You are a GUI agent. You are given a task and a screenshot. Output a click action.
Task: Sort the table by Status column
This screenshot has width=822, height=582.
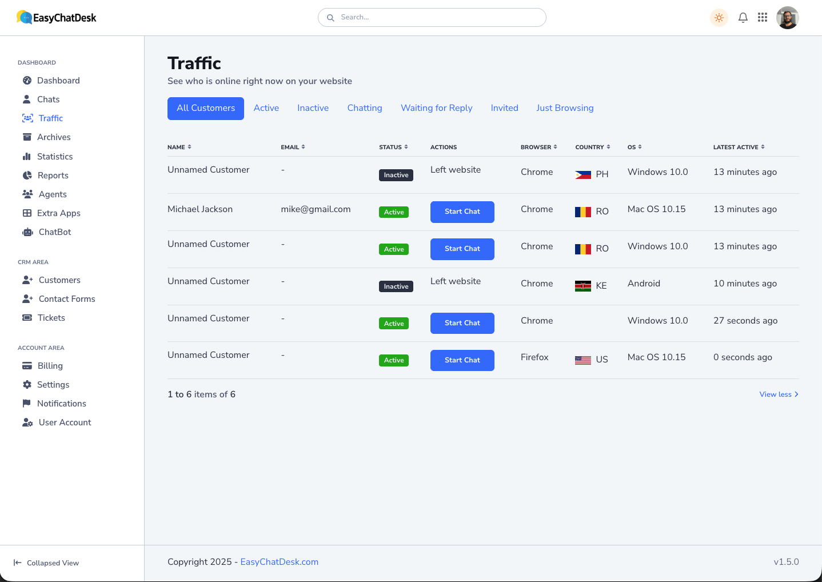[x=393, y=147]
